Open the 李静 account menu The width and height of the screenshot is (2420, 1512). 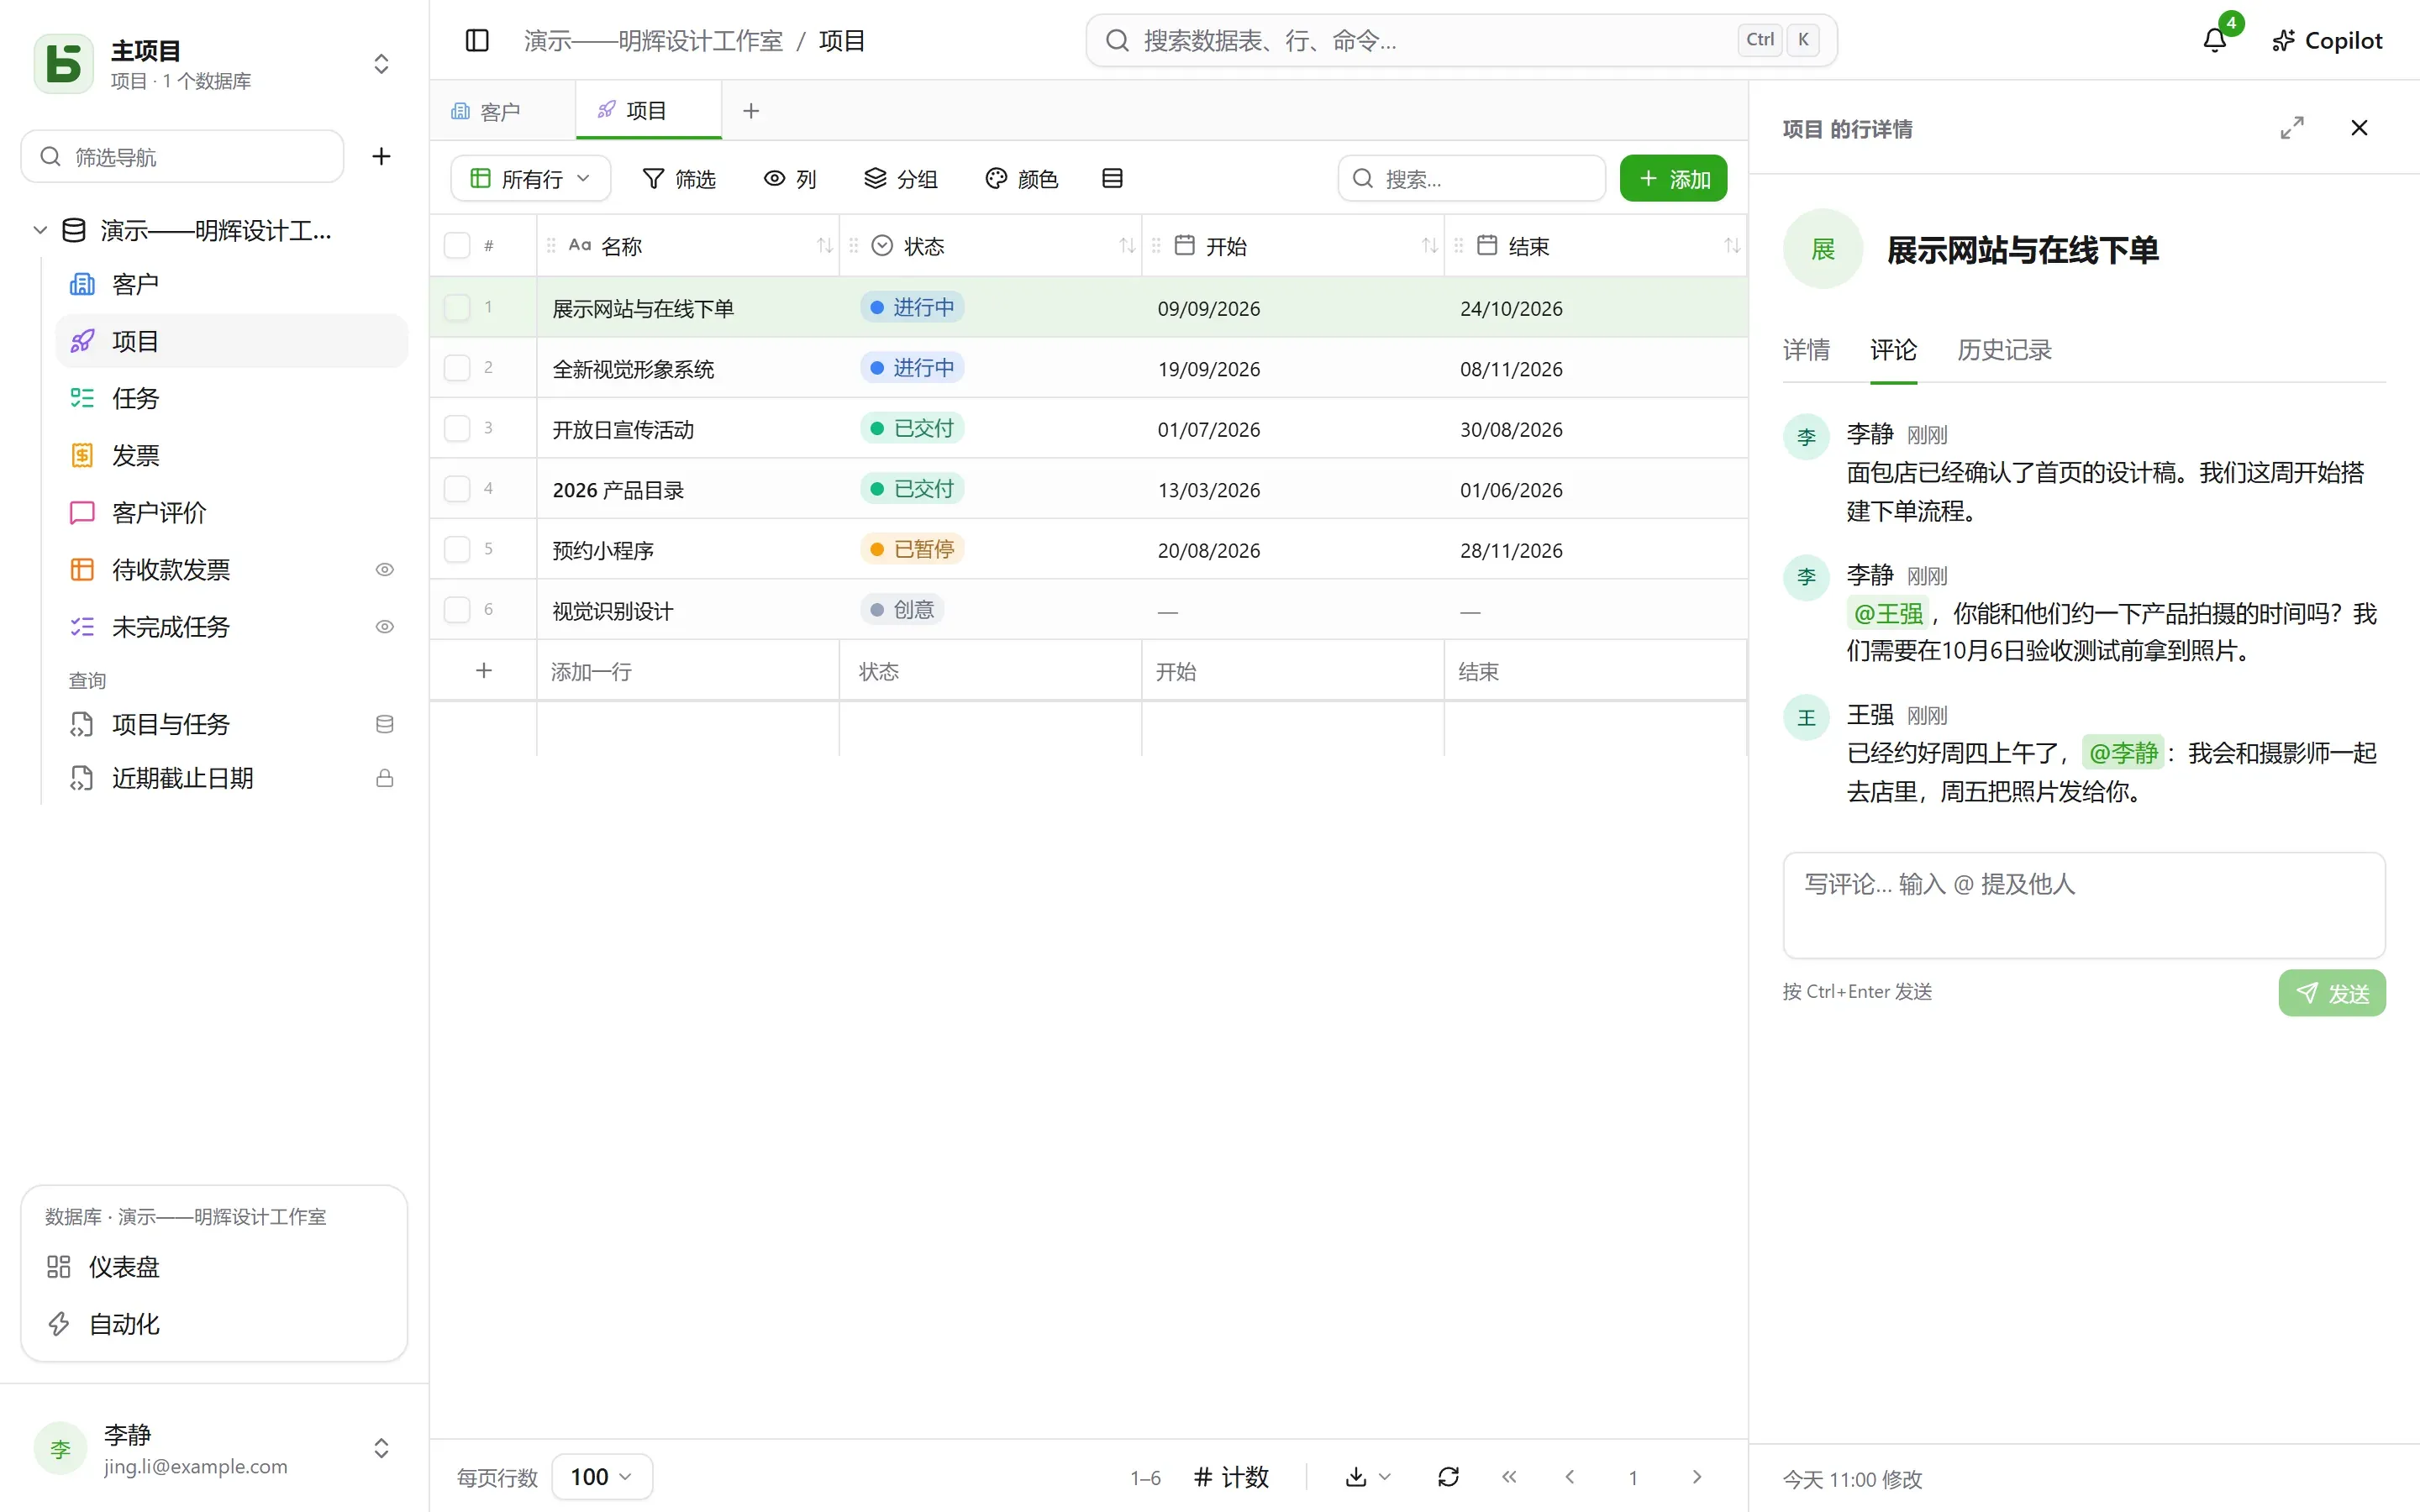214,1448
